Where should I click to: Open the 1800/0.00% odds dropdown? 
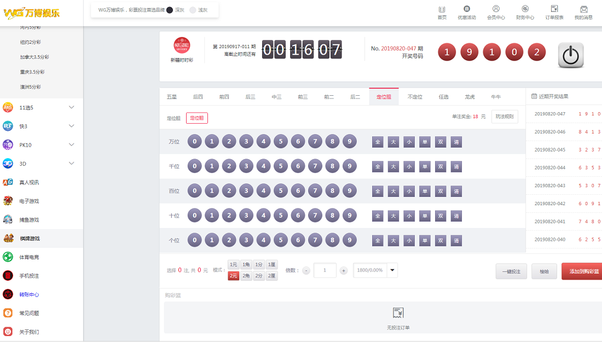coord(392,270)
